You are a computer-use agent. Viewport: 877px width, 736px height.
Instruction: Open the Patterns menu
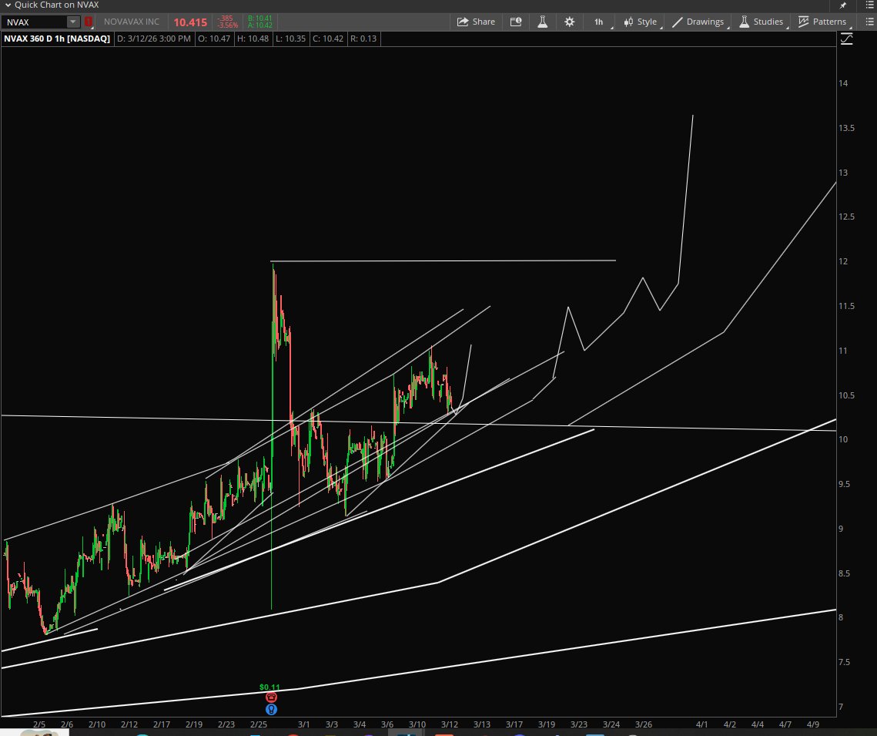tap(823, 22)
